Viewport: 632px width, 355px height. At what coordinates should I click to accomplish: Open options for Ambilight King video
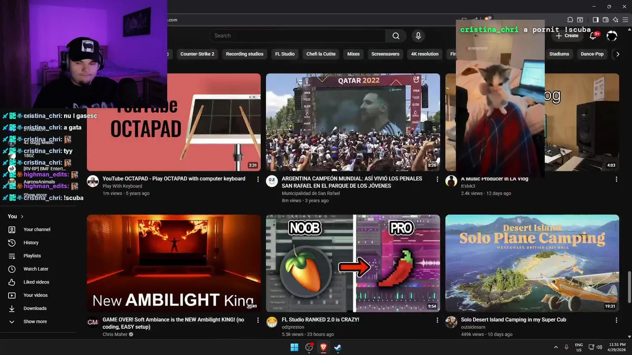258,320
